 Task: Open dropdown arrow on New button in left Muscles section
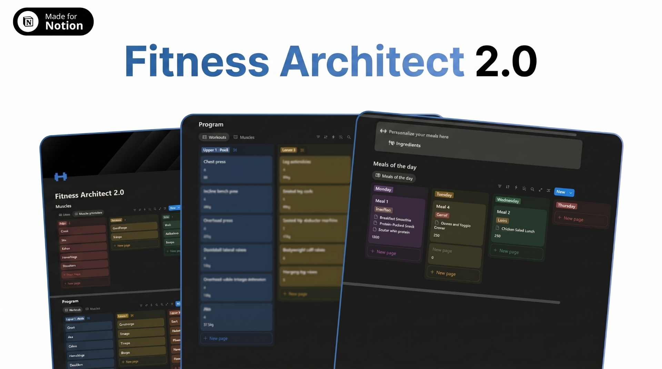coord(179,207)
